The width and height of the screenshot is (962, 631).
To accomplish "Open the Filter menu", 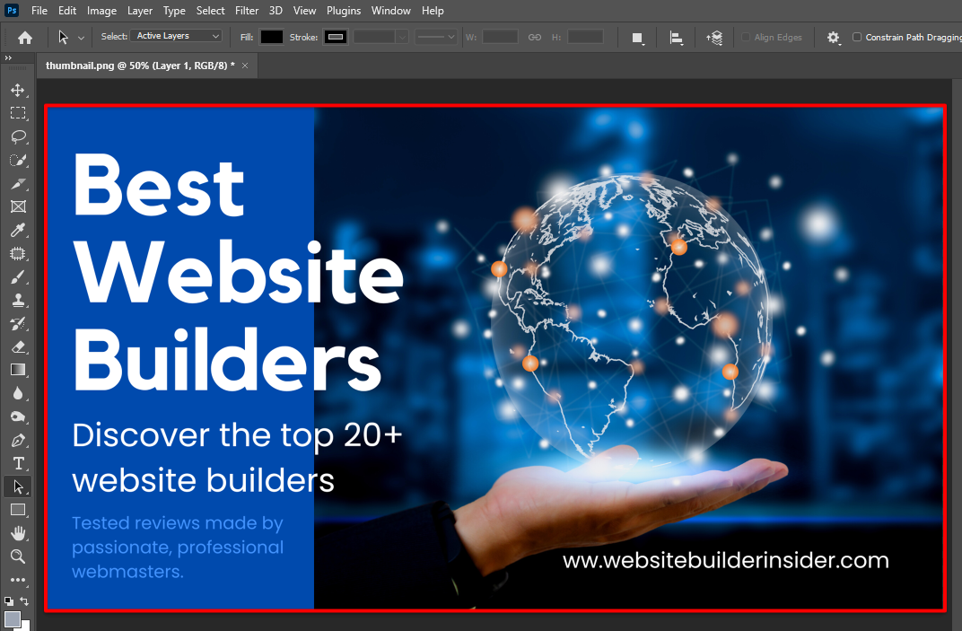I will click(x=247, y=11).
